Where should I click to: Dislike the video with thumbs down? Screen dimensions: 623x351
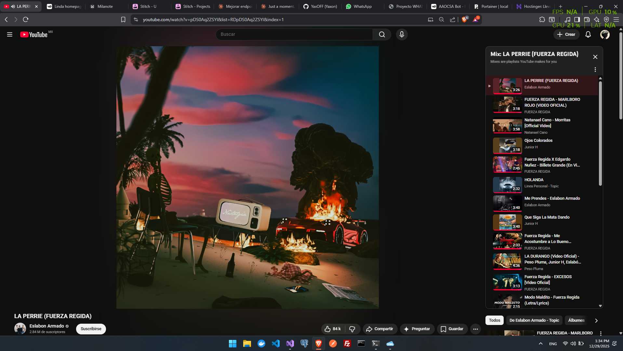click(x=352, y=329)
